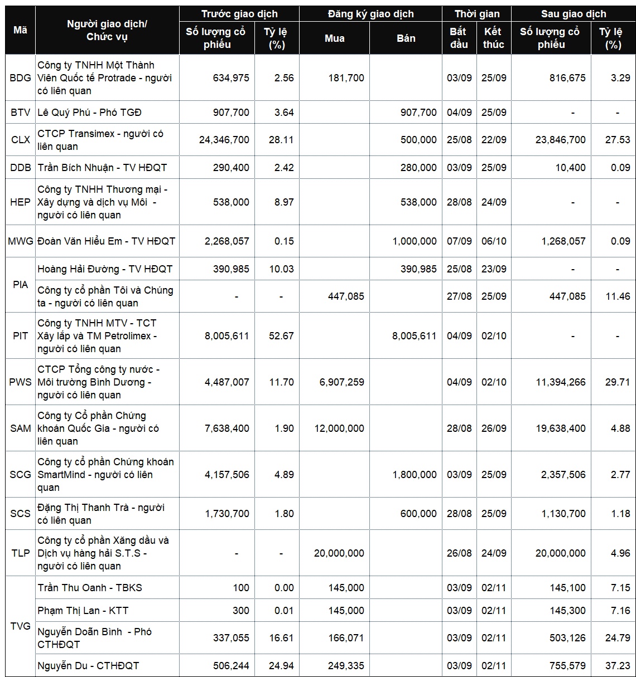Select the 'Kết thúc' column header
636x677 pixels.
[494, 38]
